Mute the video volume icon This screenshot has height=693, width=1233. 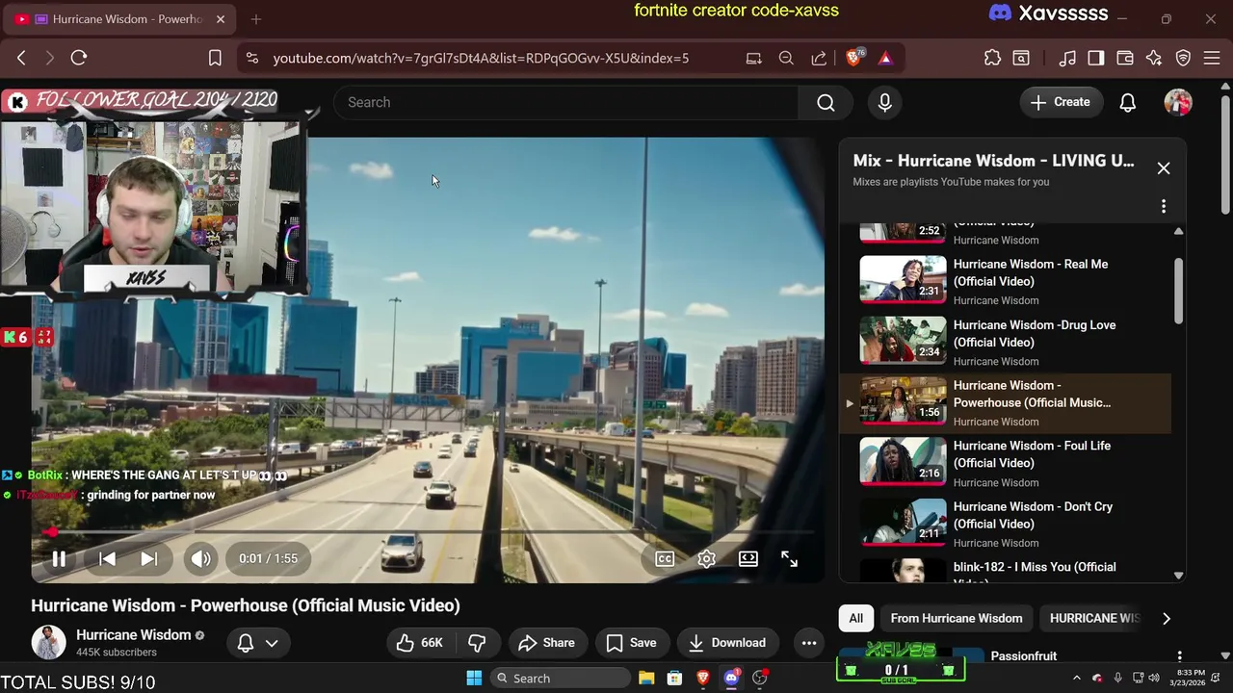[x=200, y=558]
